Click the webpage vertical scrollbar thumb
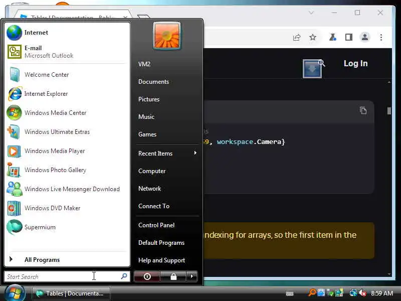Image resolution: width=401 pixels, height=301 pixels. (x=389, y=111)
